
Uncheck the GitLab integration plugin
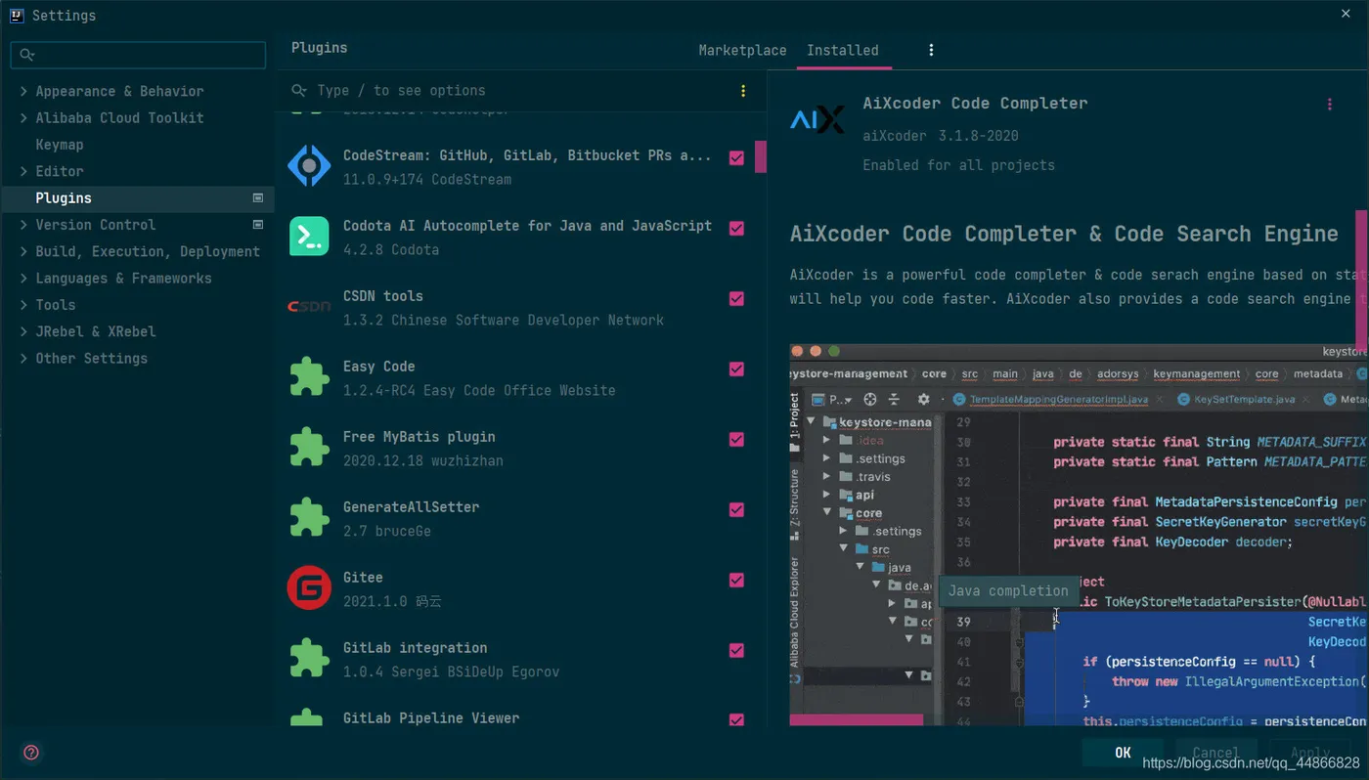coord(736,650)
